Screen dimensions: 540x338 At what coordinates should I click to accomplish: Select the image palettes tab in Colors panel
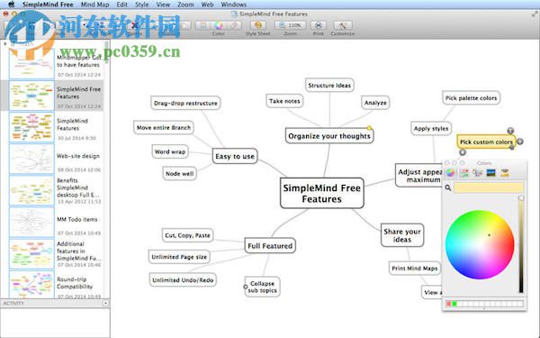[490, 173]
